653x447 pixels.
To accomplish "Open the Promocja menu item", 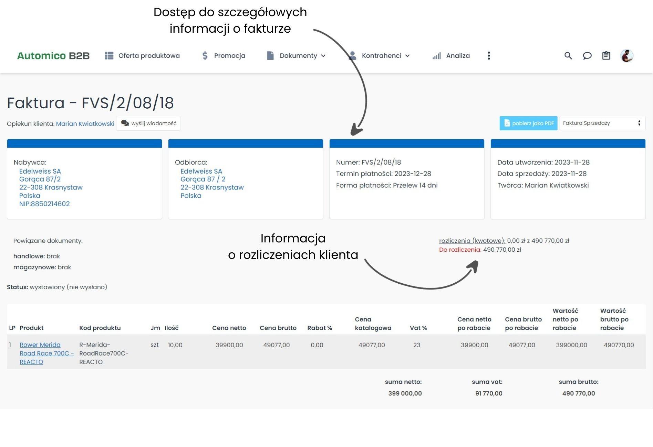I will [x=229, y=56].
